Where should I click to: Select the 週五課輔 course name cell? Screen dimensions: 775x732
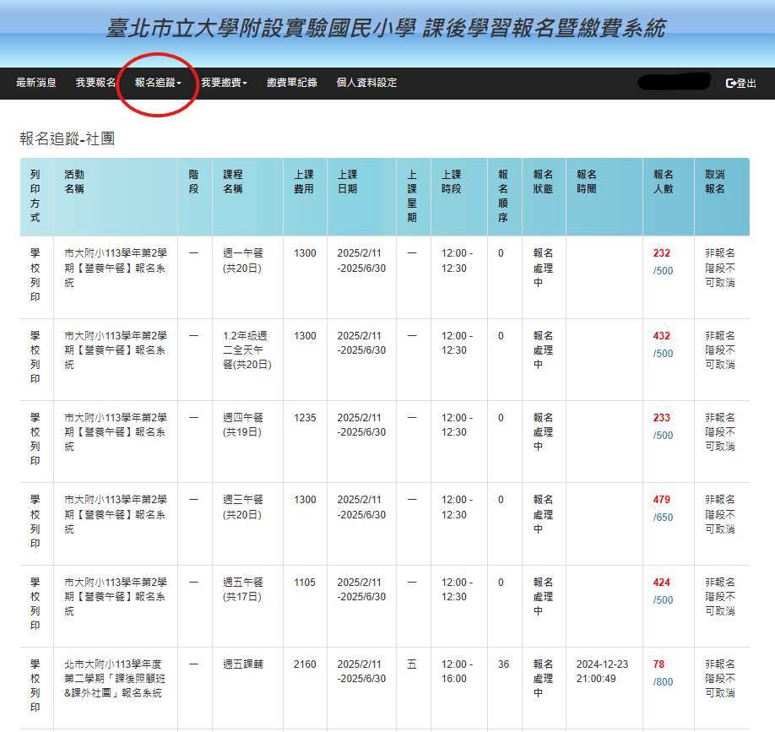[x=243, y=664]
